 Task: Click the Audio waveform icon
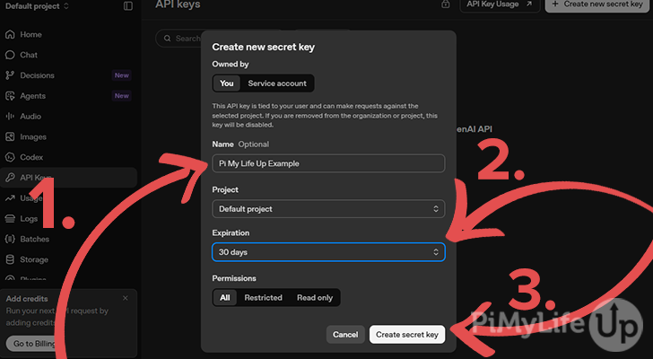click(10, 116)
